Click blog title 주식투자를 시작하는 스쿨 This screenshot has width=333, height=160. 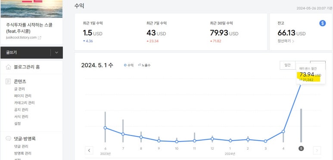click(29, 28)
